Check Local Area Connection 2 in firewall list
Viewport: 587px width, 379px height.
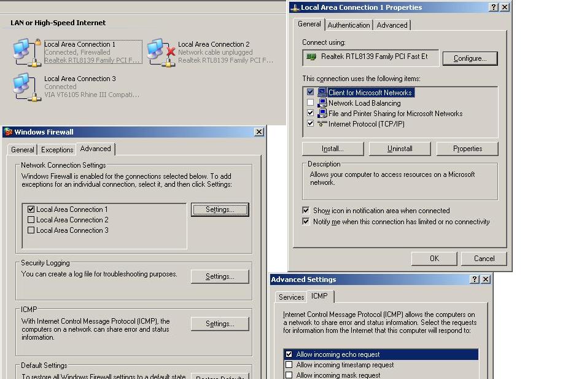(x=31, y=220)
